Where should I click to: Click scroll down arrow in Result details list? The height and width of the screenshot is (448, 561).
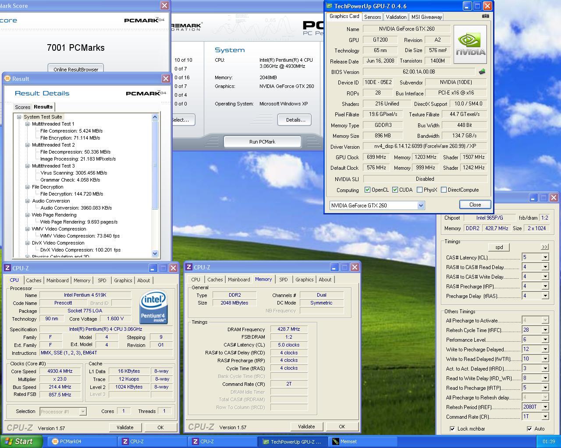155,253
